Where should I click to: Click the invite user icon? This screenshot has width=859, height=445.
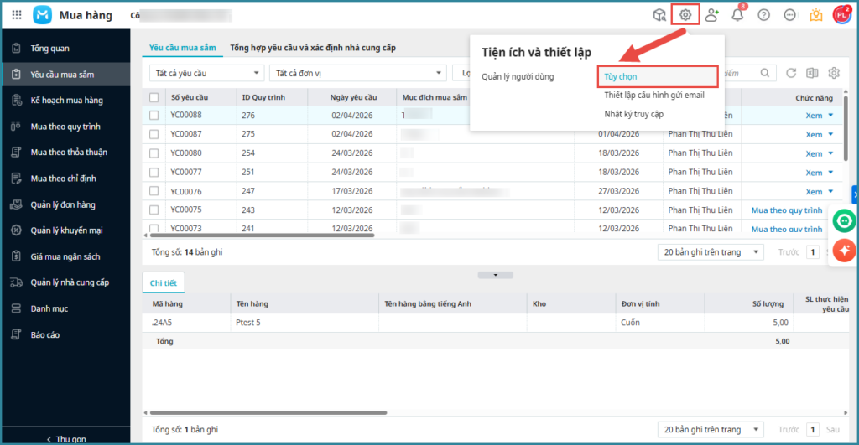tap(711, 15)
